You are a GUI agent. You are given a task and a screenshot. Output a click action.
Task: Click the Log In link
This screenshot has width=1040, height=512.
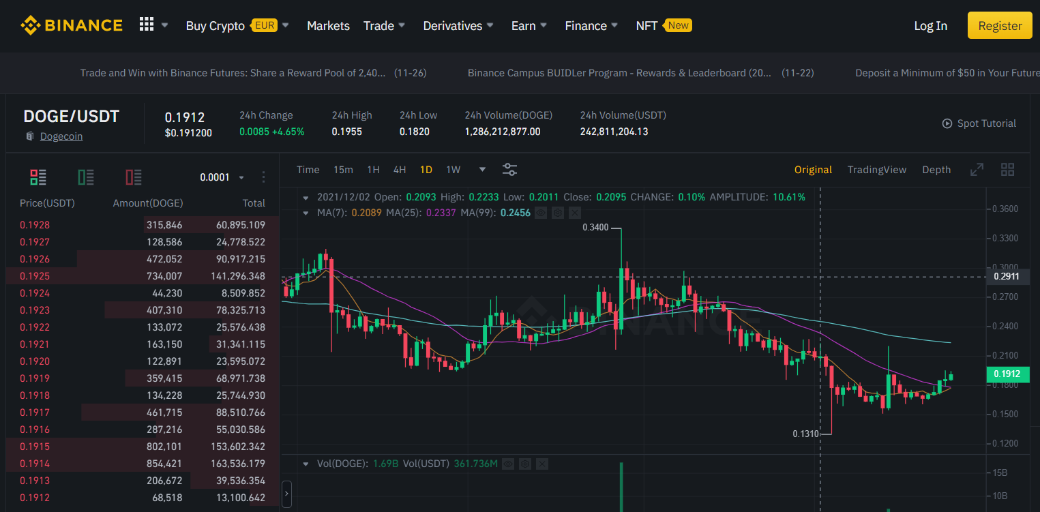[931, 26]
